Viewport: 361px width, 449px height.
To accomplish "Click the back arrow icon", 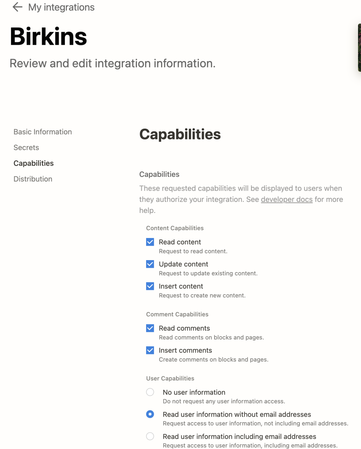I will [x=17, y=7].
